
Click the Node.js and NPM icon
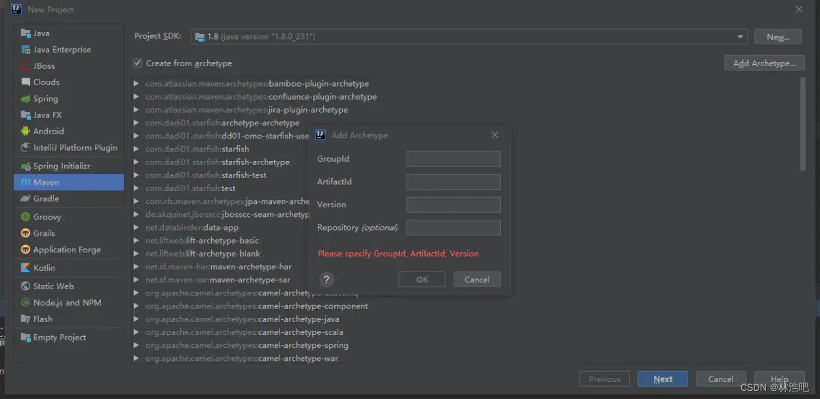[25, 302]
